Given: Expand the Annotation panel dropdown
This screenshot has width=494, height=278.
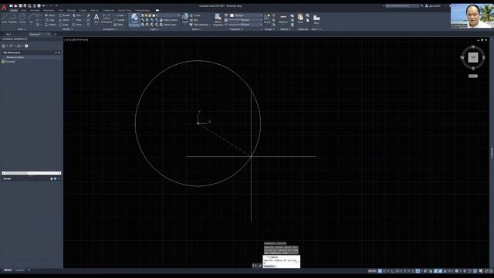Looking at the screenshot, I should pos(110,29).
